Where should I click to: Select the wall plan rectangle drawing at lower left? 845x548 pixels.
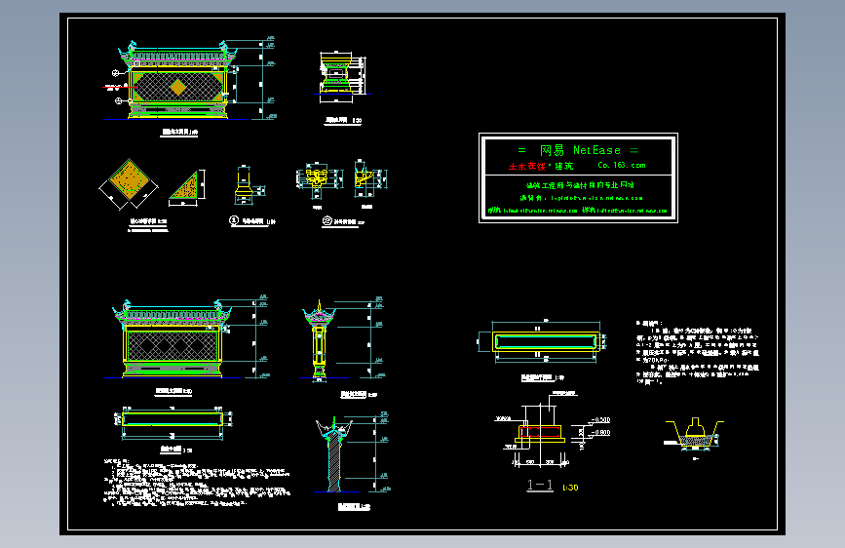click(x=173, y=419)
